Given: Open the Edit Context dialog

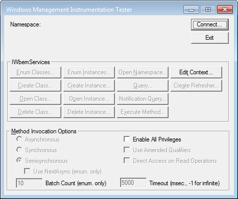Looking at the screenshot, I should pos(196,72).
